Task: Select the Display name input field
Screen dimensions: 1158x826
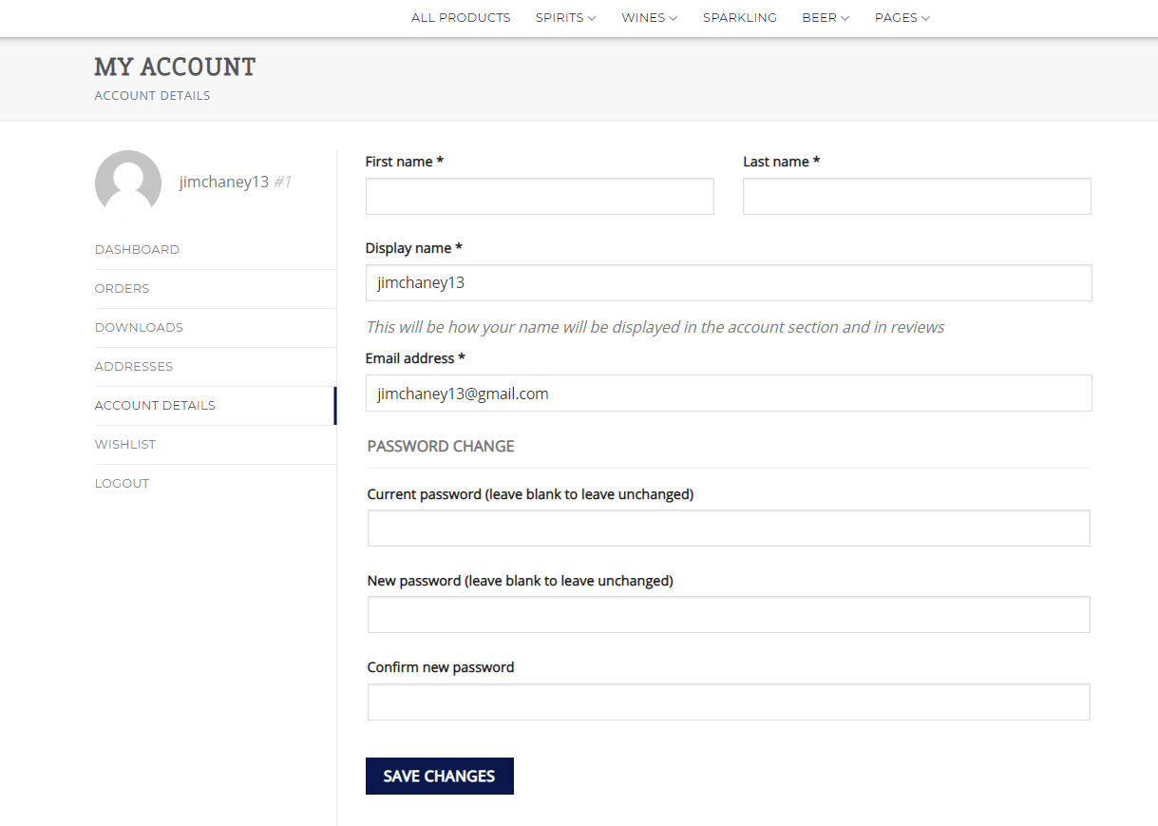Action: (x=728, y=282)
